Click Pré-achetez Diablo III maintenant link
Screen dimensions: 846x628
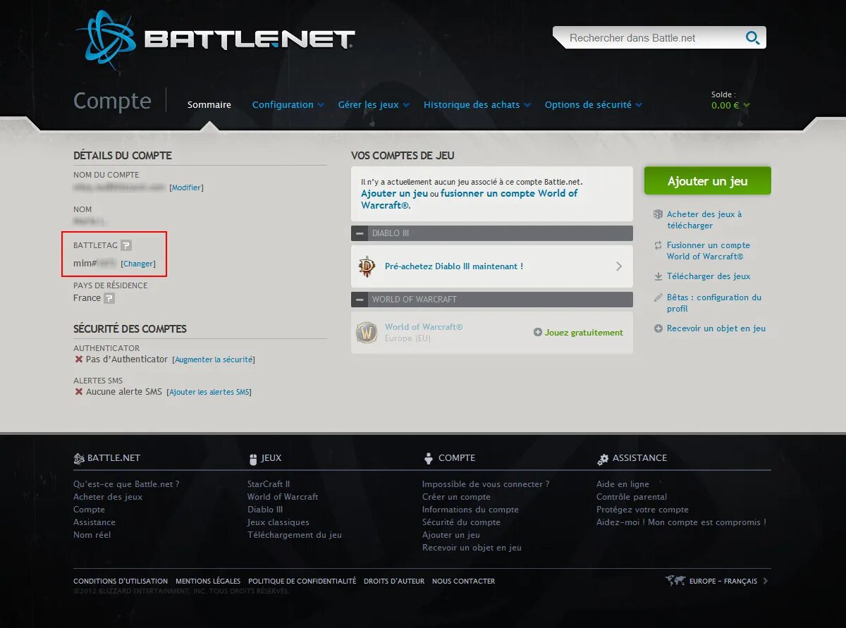(454, 266)
